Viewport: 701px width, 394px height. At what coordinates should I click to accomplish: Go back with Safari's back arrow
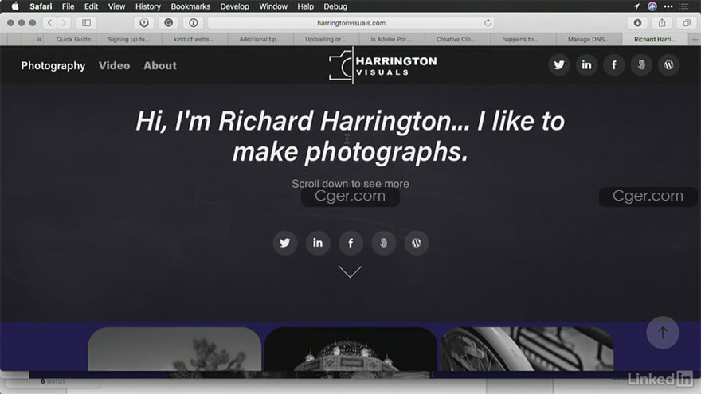49,23
